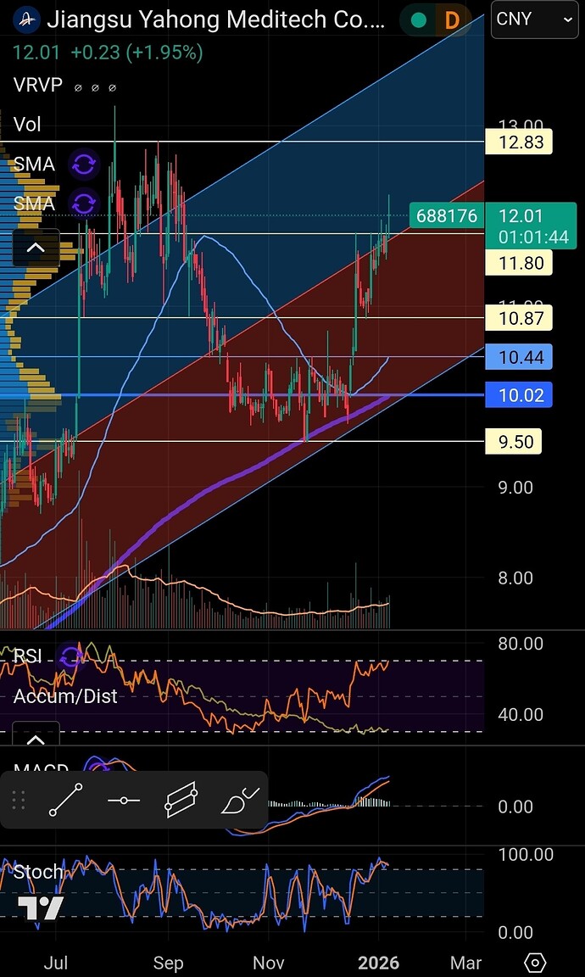The height and width of the screenshot is (977, 585).
Task: Tap the Nov time axis label
Action: 269,963
